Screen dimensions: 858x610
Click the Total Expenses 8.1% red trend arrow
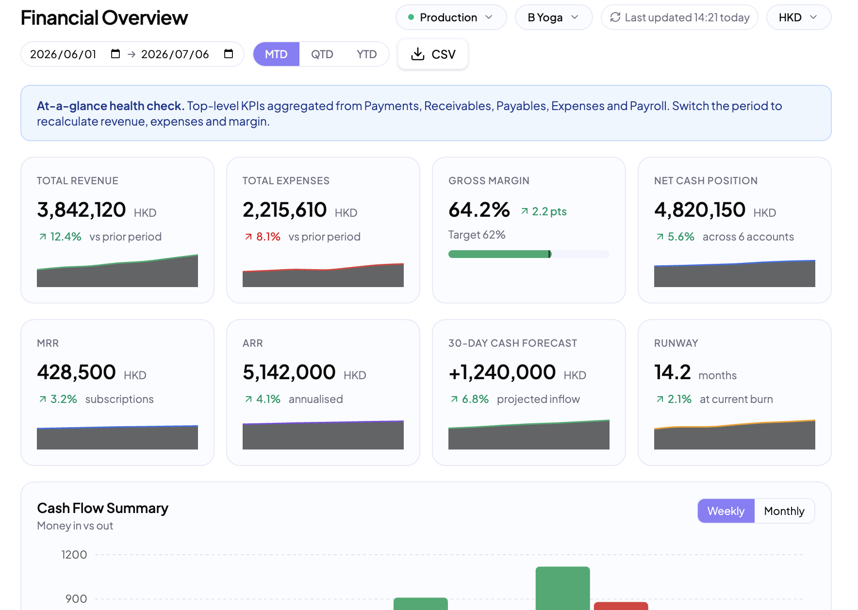tap(248, 237)
